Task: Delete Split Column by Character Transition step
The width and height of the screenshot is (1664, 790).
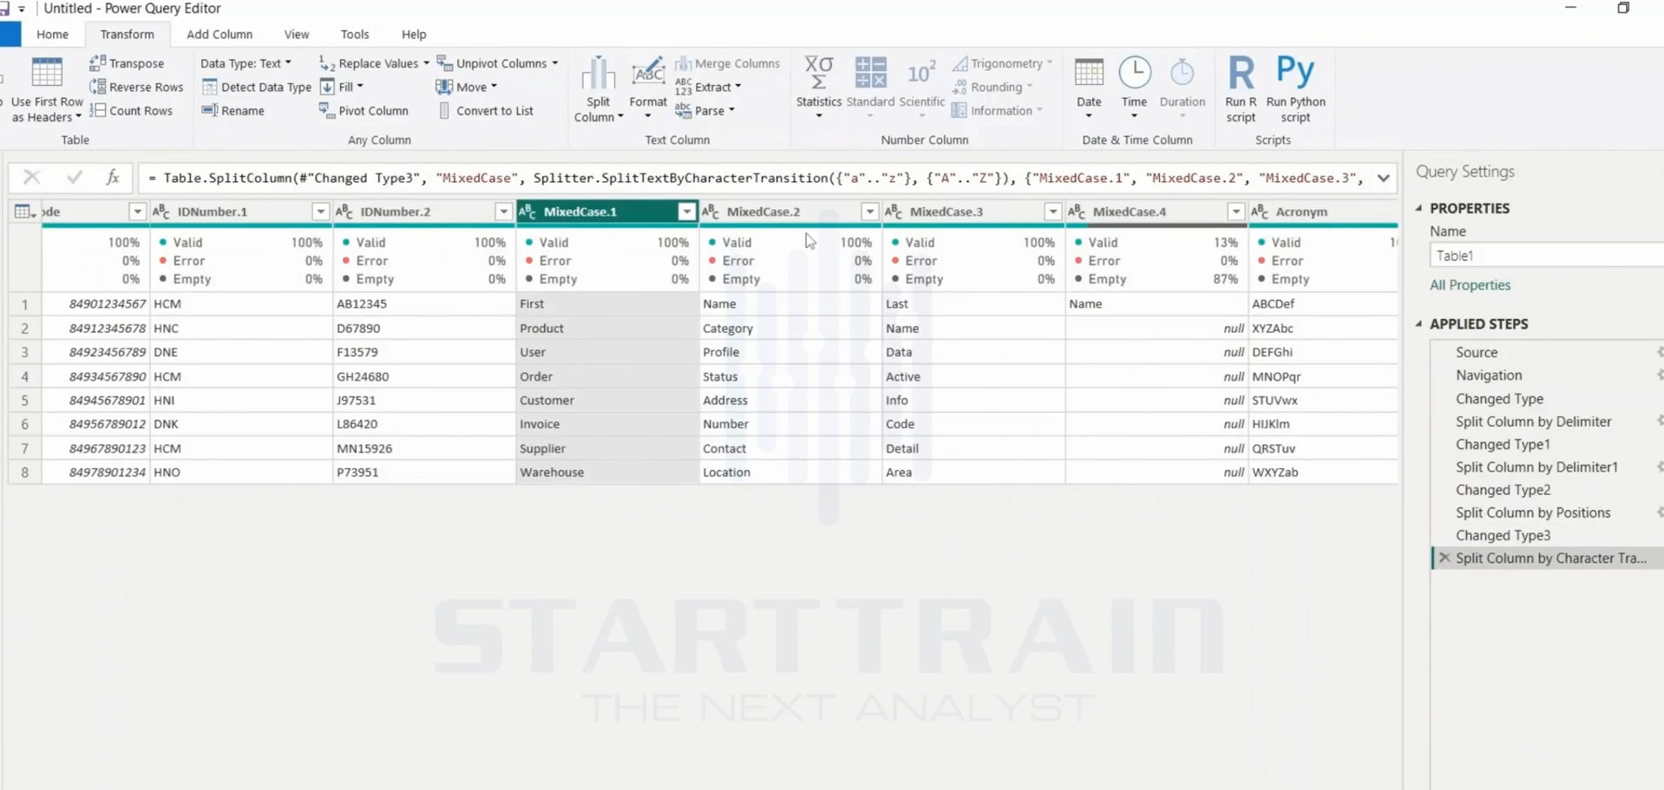Action: click(1445, 558)
